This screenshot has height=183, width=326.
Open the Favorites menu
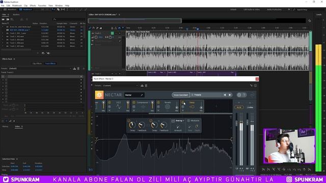point(42,6)
